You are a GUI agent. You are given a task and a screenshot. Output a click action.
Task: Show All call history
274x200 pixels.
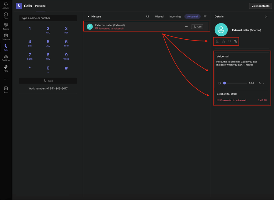[x=147, y=16]
